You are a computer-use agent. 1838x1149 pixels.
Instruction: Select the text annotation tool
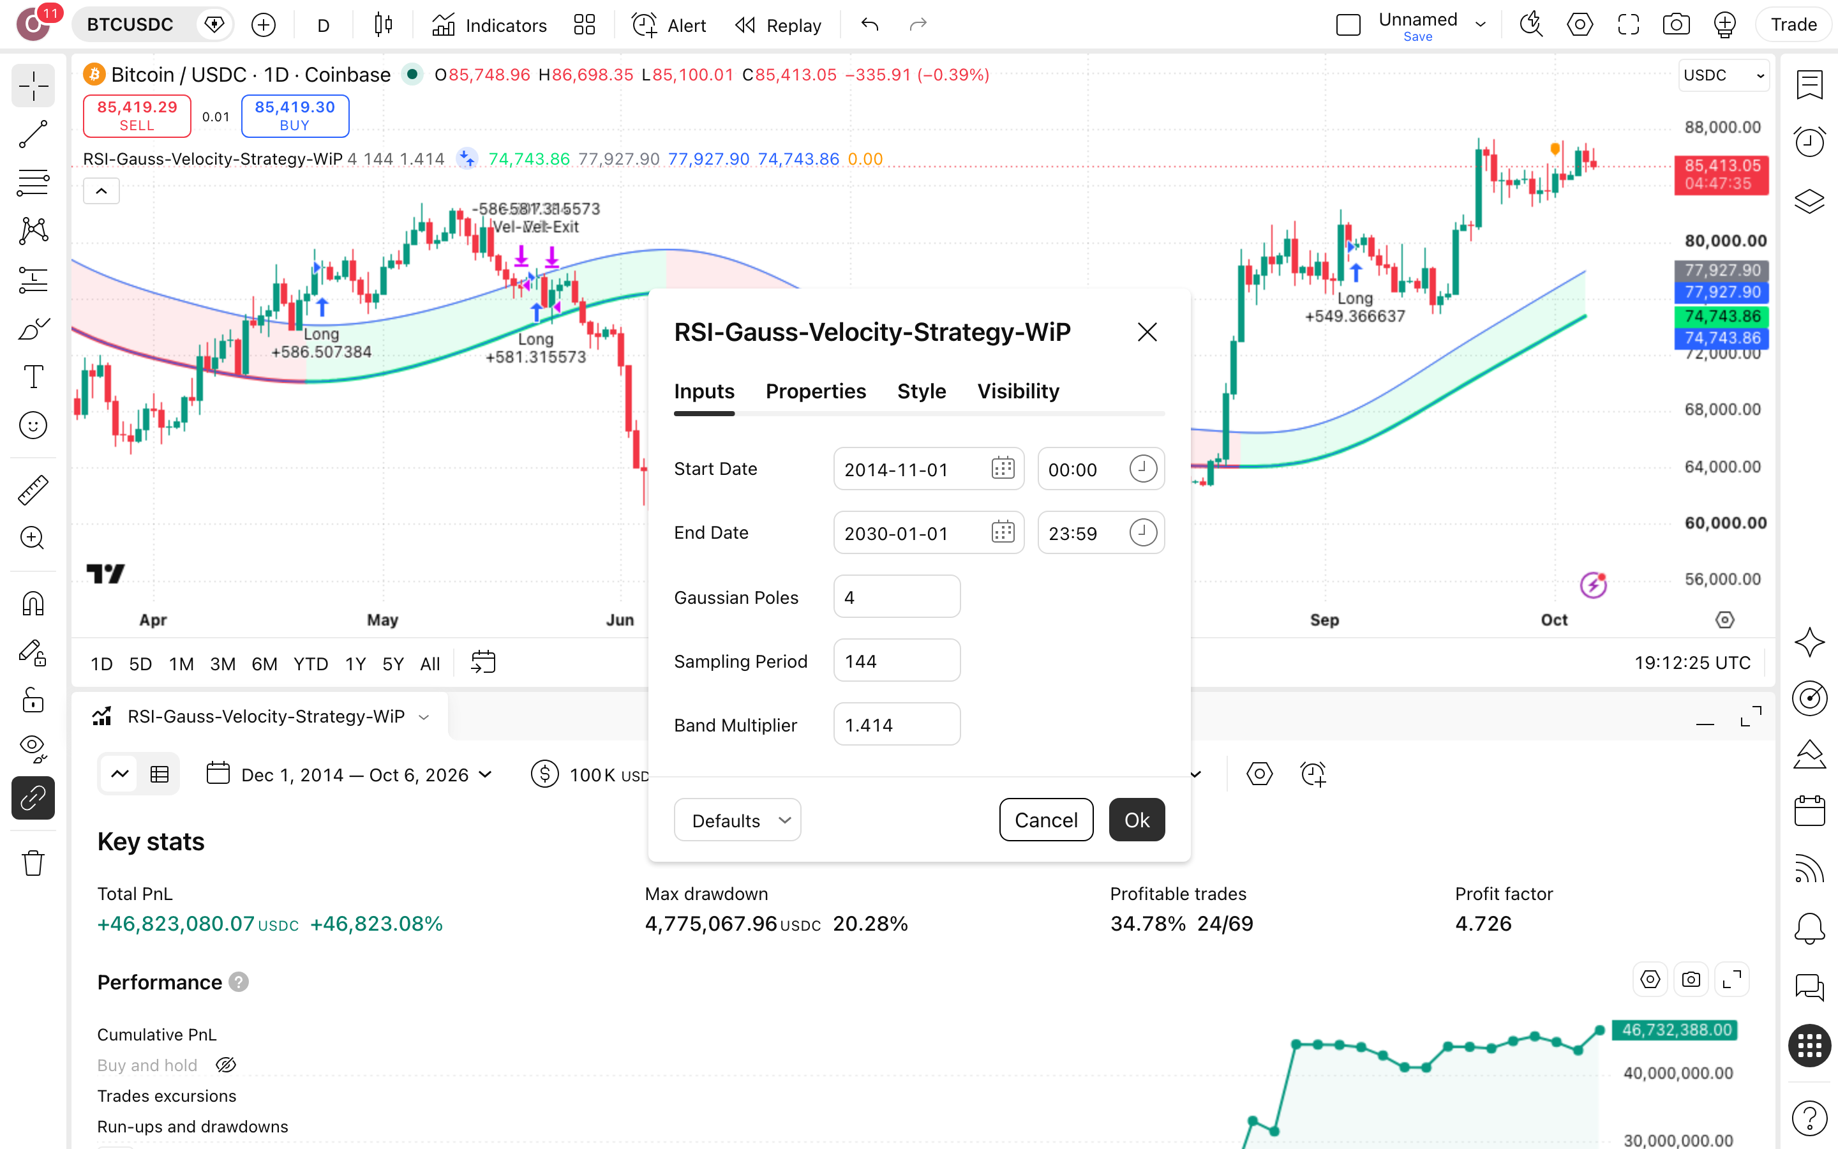click(x=33, y=377)
